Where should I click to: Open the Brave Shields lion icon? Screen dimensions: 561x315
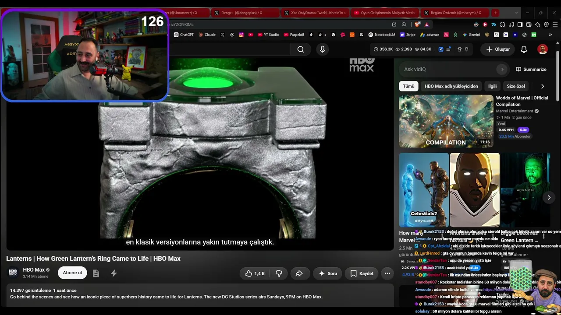416,24
